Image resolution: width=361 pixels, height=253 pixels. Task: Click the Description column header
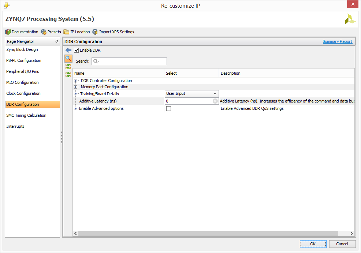click(x=287, y=73)
